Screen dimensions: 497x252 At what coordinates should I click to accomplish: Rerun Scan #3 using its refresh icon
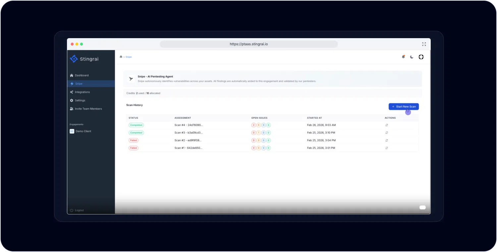click(387, 133)
